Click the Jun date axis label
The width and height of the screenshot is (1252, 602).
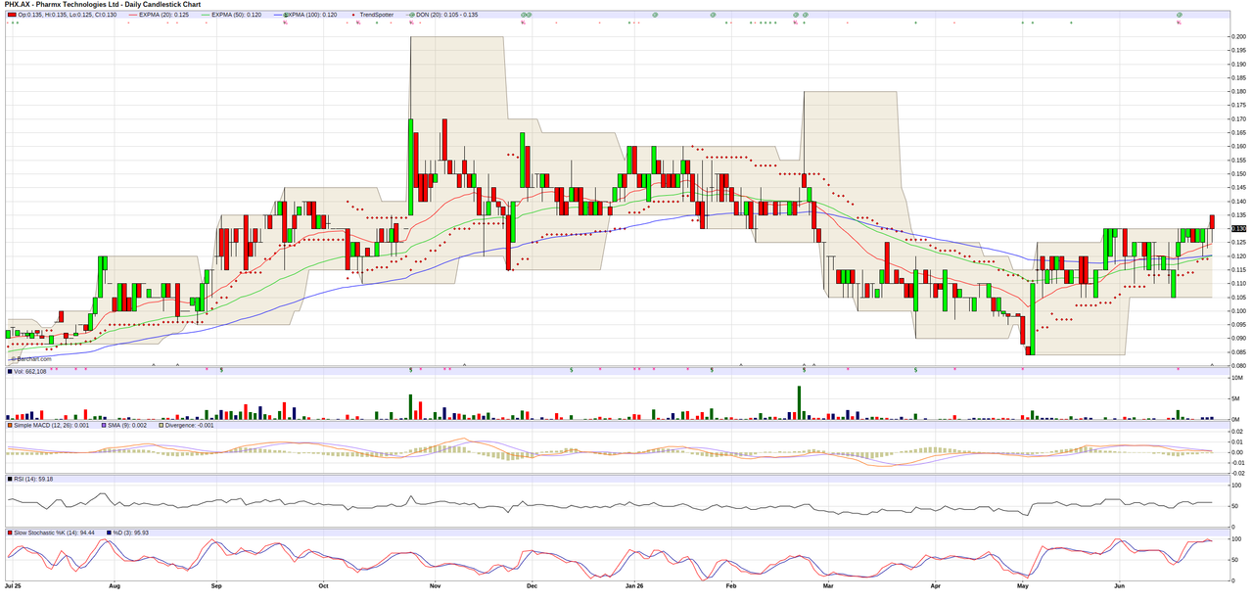point(1120,585)
